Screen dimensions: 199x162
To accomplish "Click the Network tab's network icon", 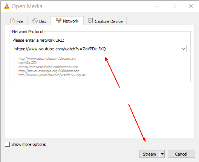I will [x=59, y=20].
